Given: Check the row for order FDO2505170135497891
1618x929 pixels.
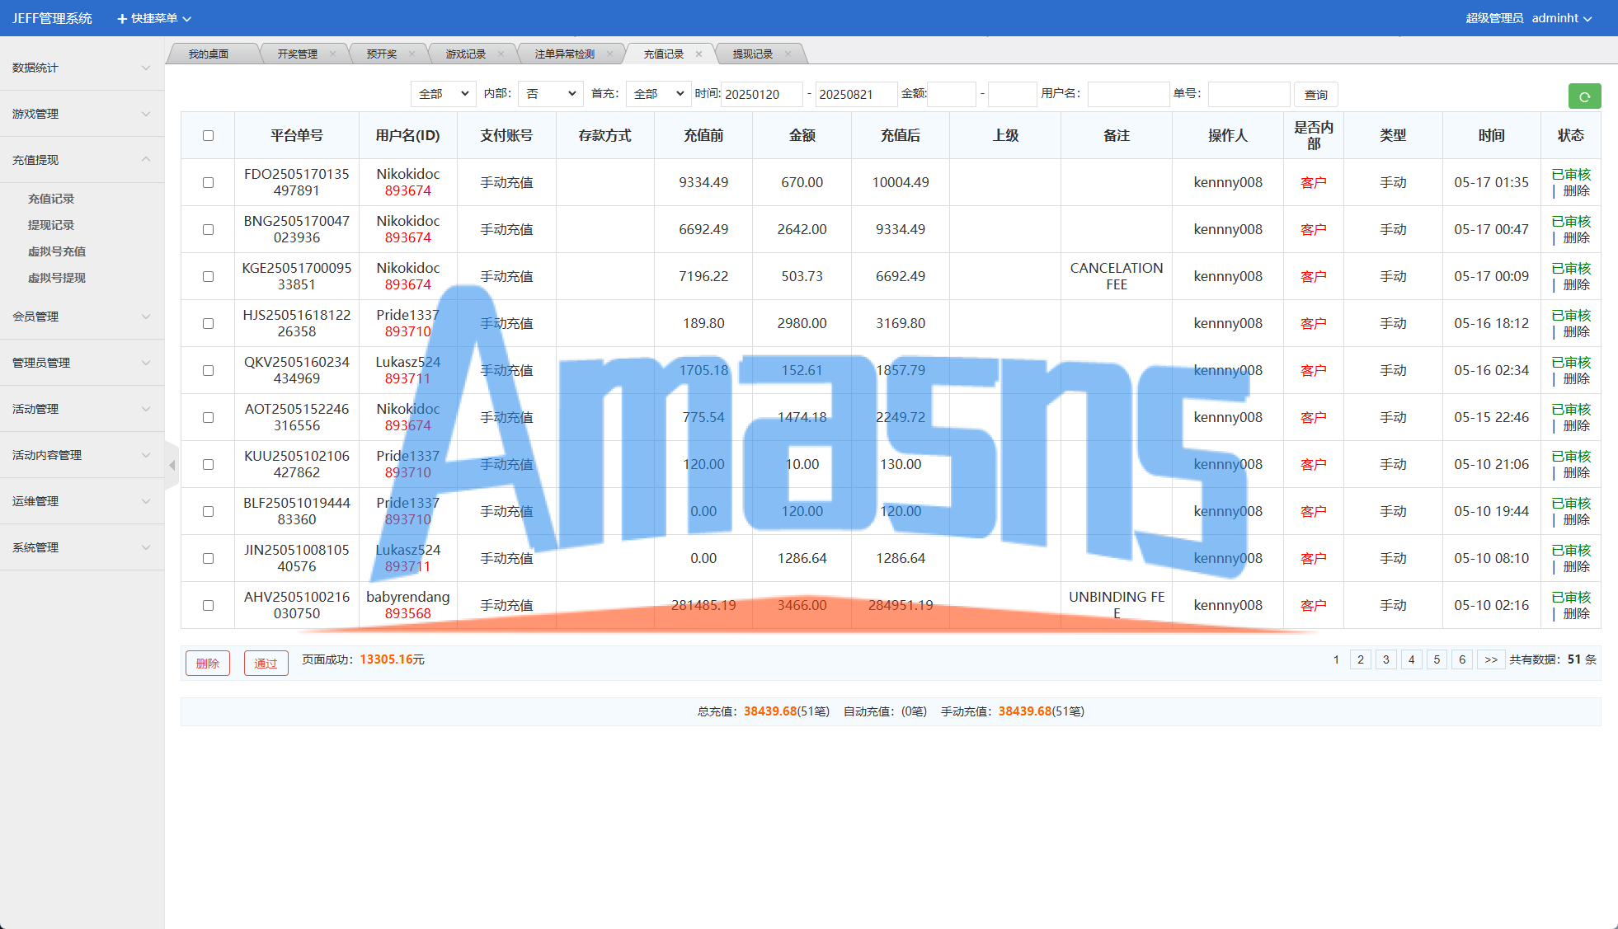Looking at the screenshot, I should 208,182.
